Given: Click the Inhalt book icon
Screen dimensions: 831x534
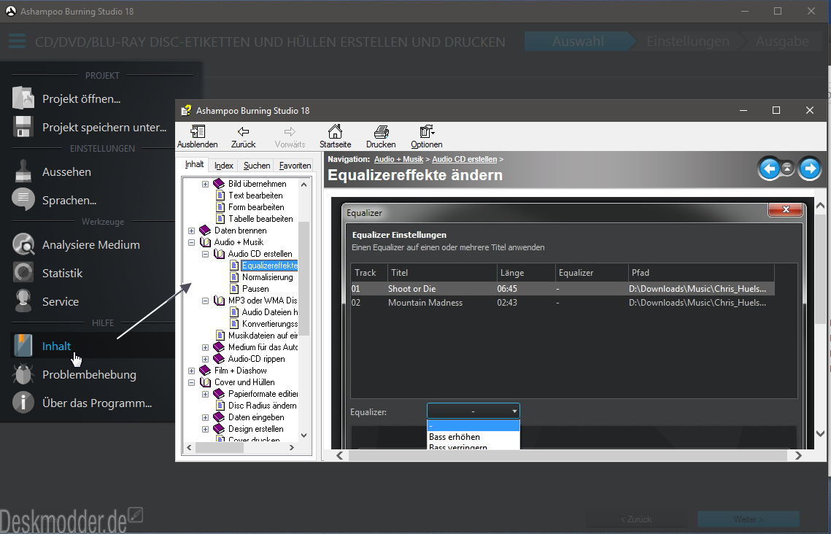Looking at the screenshot, I should pyautogui.click(x=23, y=346).
